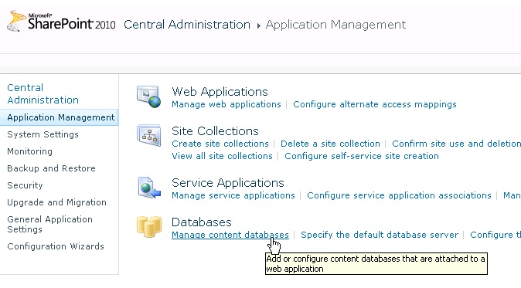Click the Databases cylinders icon
This screenshot has height=288, width=521.
149,227
